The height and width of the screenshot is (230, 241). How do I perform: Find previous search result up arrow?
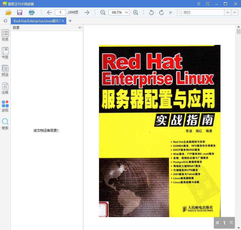click(x=228, y=12)
